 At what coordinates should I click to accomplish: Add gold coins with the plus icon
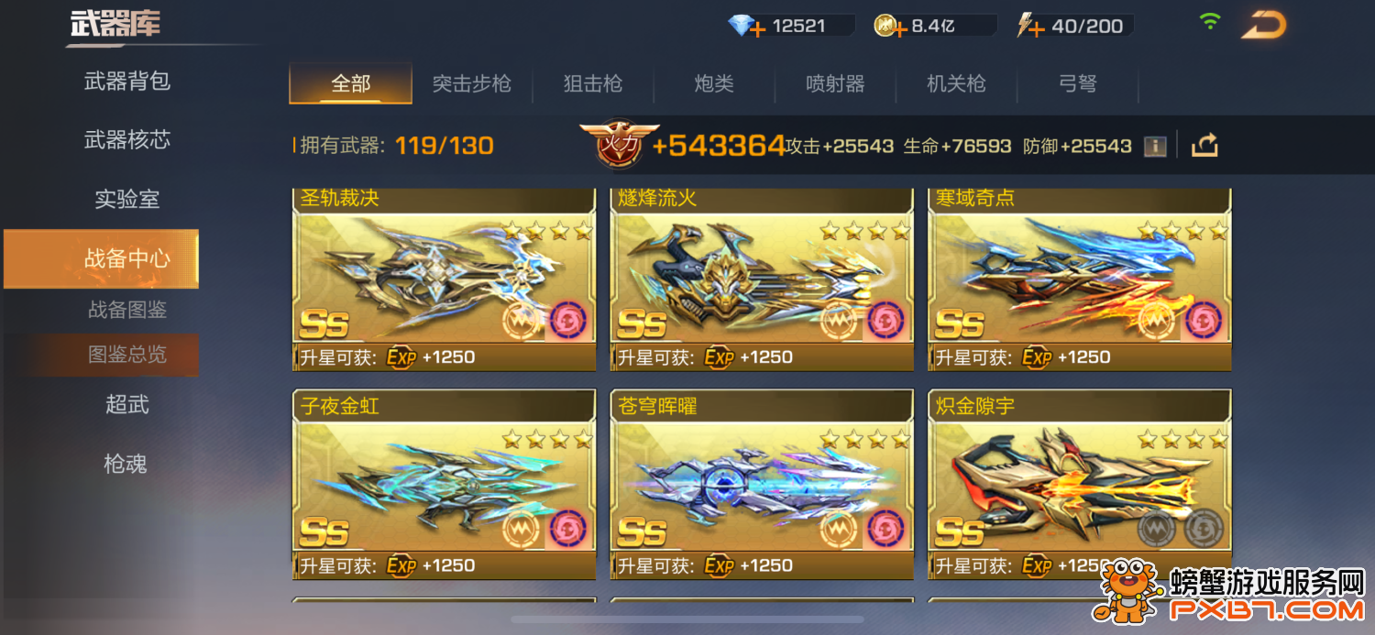coord(899,31)
